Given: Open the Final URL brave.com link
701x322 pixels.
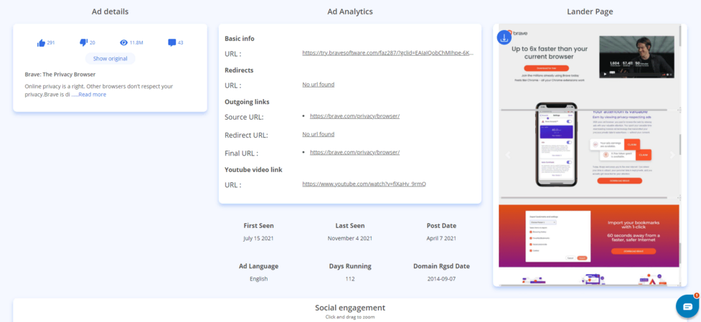Looking at the screenshot, I should pos(354,152).
